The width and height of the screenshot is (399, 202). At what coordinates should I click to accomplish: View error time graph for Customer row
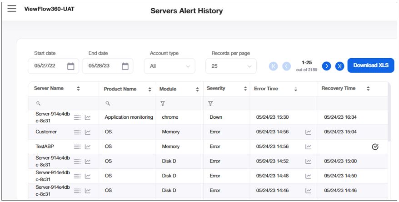(x=308, y=132)
